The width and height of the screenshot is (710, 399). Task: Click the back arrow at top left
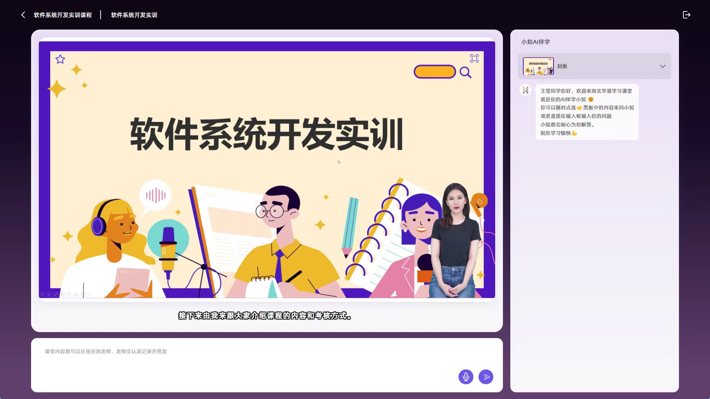click(x=23, y=15)
